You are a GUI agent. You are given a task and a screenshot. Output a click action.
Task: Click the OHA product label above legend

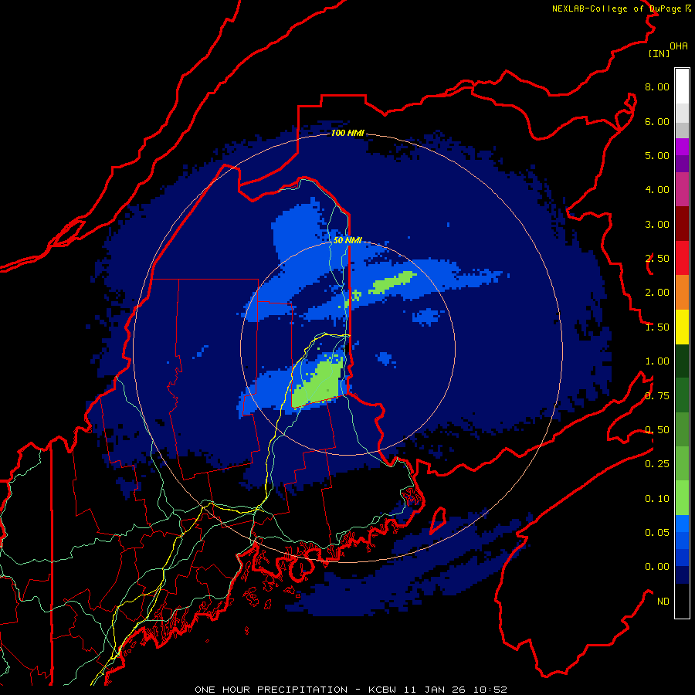[679, 46]
